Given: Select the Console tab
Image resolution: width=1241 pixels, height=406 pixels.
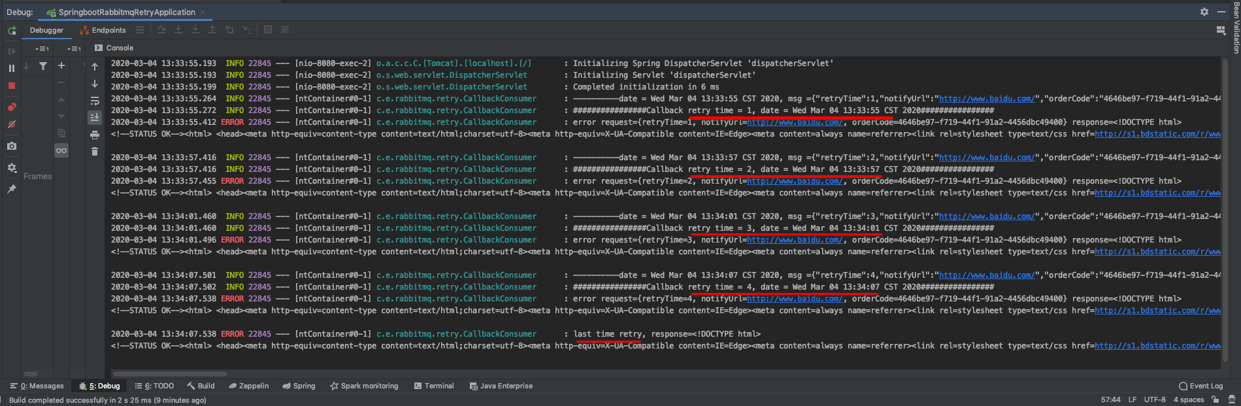Looking at the screenshot, I should coord(114,48).
